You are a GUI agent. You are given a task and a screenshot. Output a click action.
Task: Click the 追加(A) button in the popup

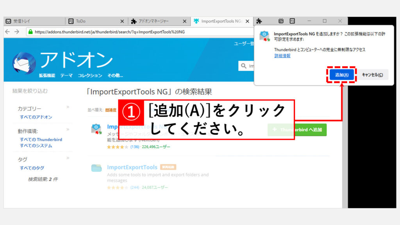[341, 75]
